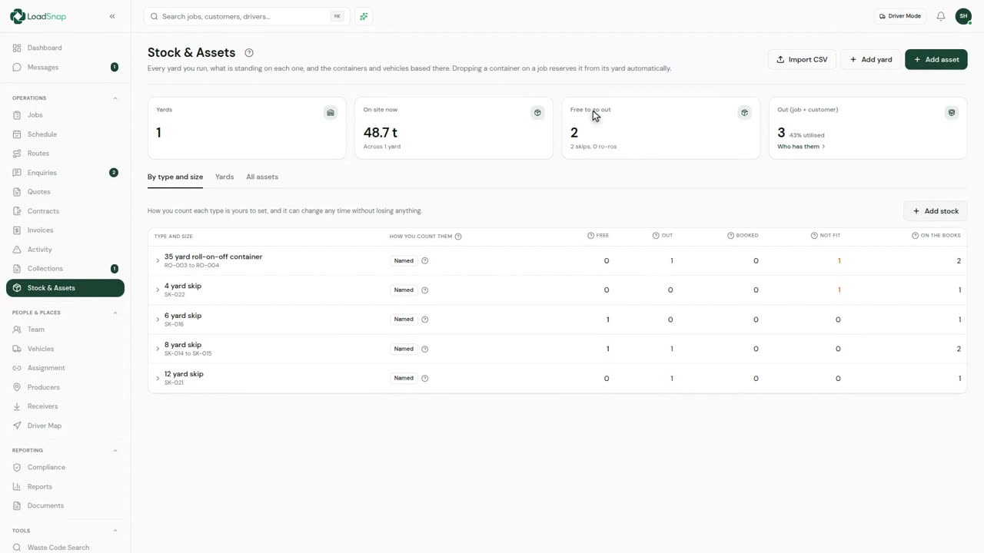Image resolution: width=984 pixels, height=553 pixels.
Task: Collapse the People & Places section
Action: point(115,313)
